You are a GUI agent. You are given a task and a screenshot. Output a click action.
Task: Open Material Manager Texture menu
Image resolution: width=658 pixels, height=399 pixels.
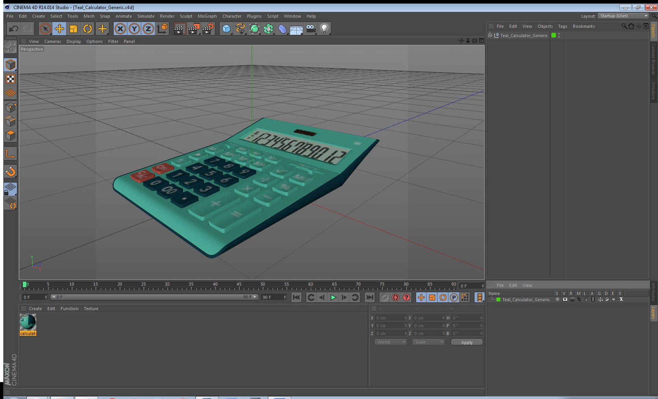91,308
